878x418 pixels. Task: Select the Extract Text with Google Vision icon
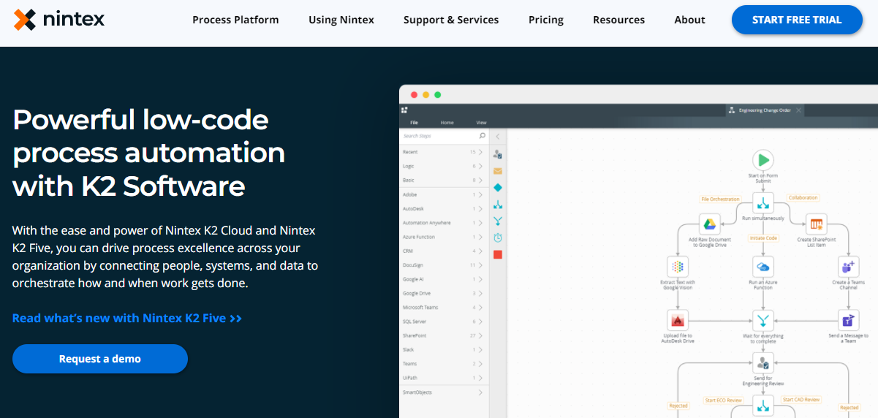678,266
